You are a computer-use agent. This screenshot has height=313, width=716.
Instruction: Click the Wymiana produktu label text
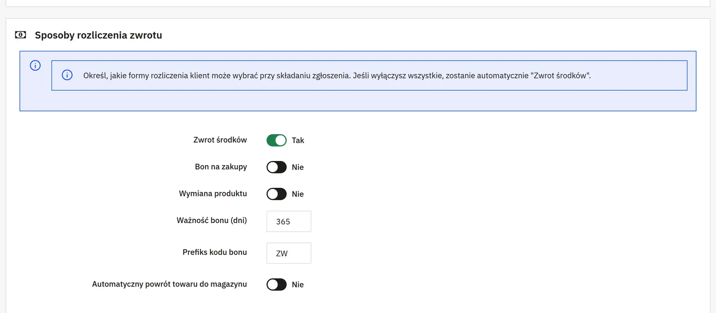click(x=213, y=194)
